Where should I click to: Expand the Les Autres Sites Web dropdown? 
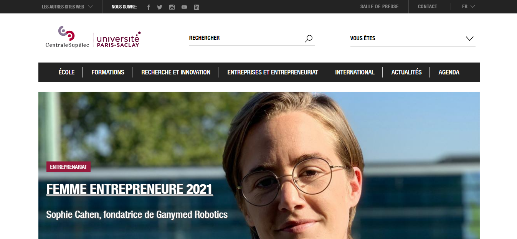[67, 7]
